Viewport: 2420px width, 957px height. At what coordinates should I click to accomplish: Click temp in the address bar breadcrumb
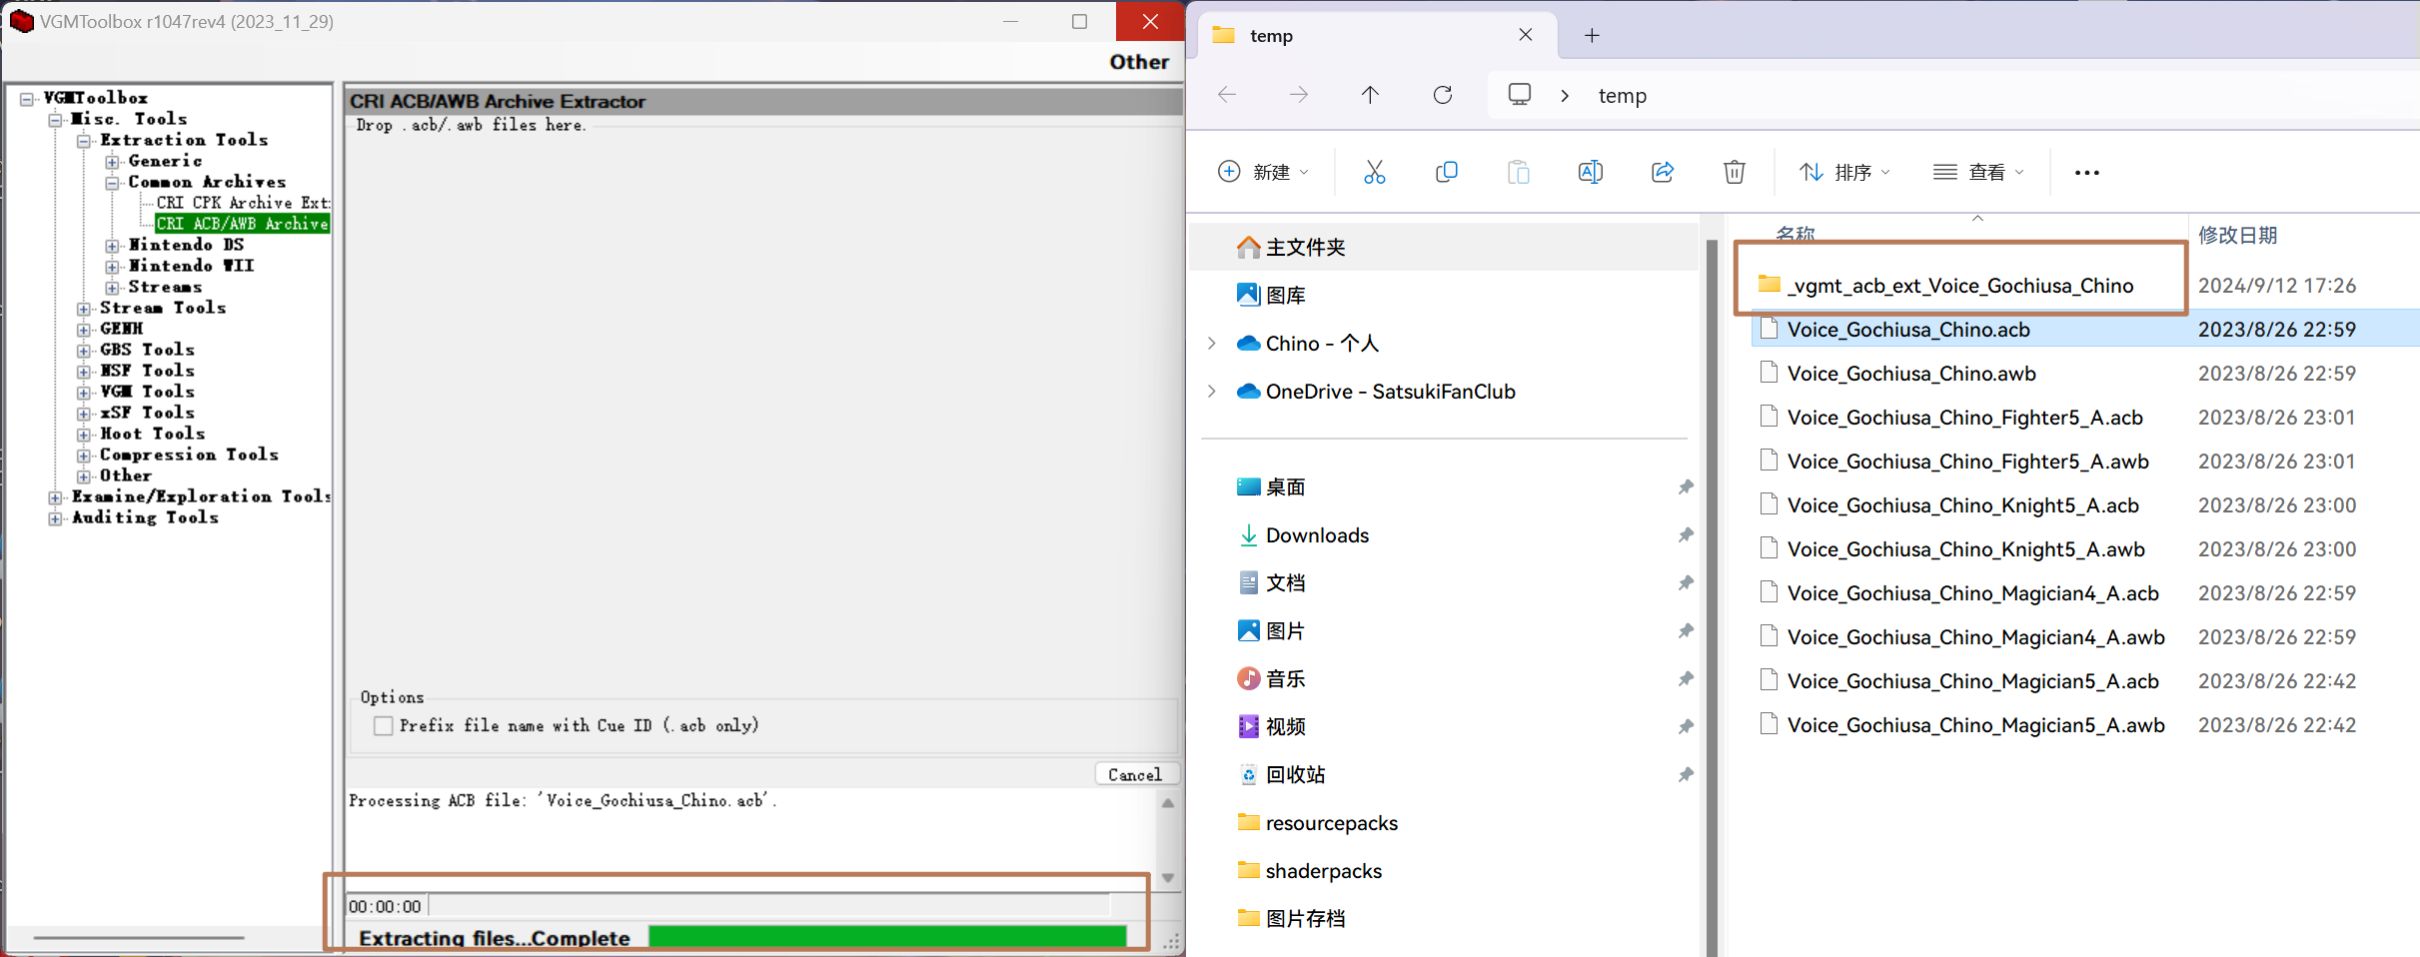point(1622,96)
